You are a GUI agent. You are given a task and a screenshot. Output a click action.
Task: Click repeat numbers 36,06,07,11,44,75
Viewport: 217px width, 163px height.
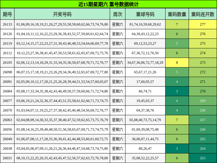click(x=145, y=139)
